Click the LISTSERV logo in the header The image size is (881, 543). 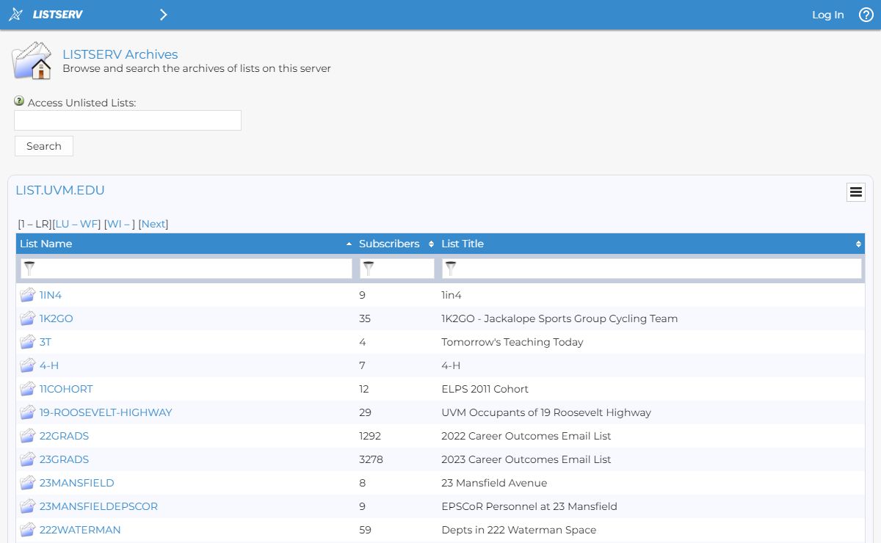pos(46,15)
